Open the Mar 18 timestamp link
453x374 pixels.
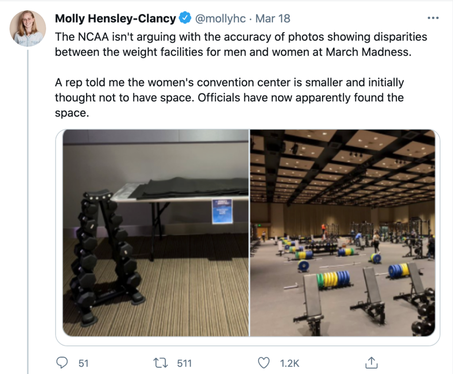[273, 19]
